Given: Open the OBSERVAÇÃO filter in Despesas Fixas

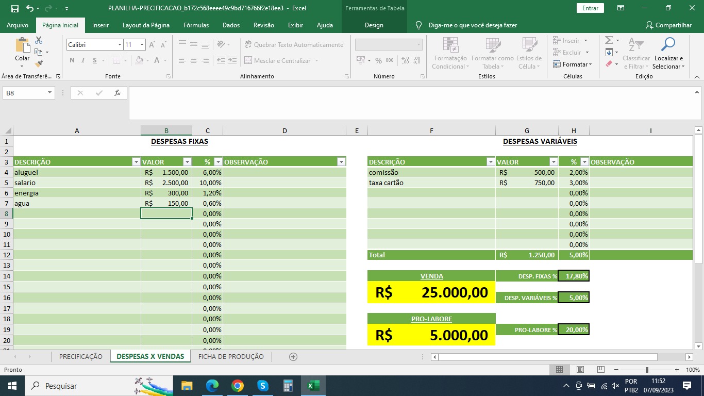Looking at the screenshot, I should tap(341, 162).
